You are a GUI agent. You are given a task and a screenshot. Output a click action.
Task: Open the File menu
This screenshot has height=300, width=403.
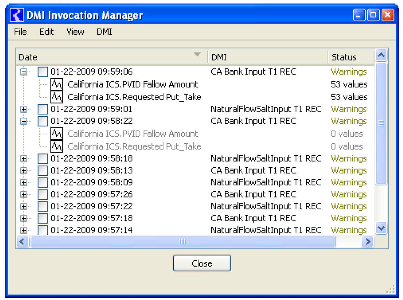tap(20, 32)
